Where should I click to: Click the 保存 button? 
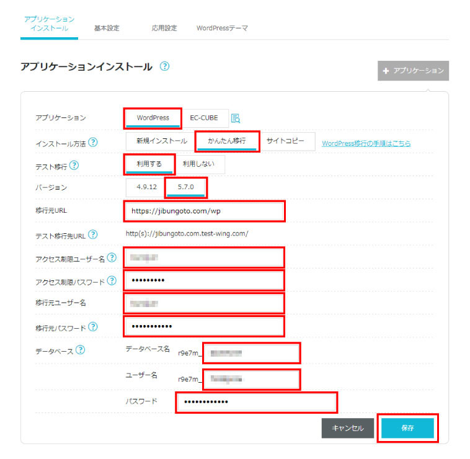pos(407,428)
